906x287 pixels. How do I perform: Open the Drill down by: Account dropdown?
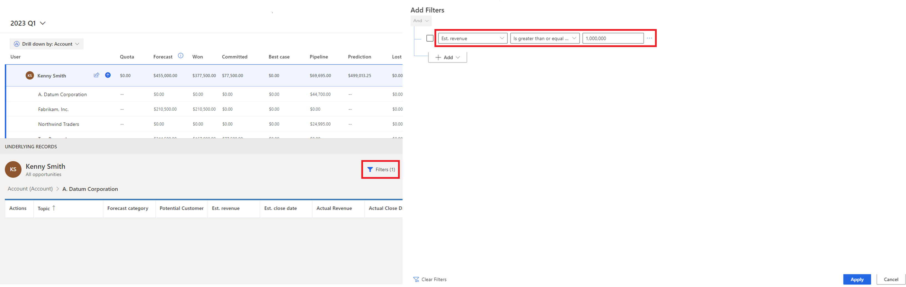coord(47,44)
